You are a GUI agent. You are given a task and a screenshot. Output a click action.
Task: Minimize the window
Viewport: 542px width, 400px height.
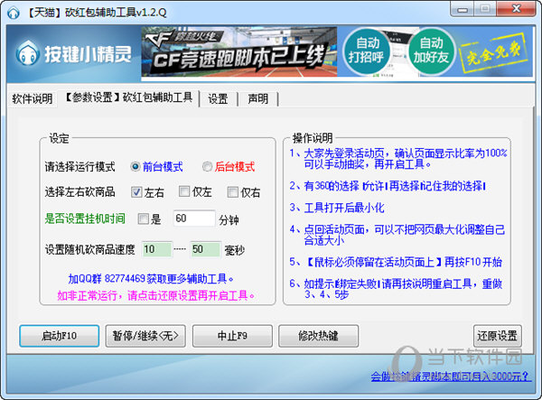click(x=462, y=9)
